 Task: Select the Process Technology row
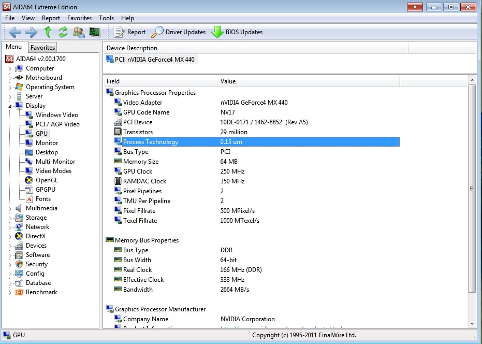[256, 142]
